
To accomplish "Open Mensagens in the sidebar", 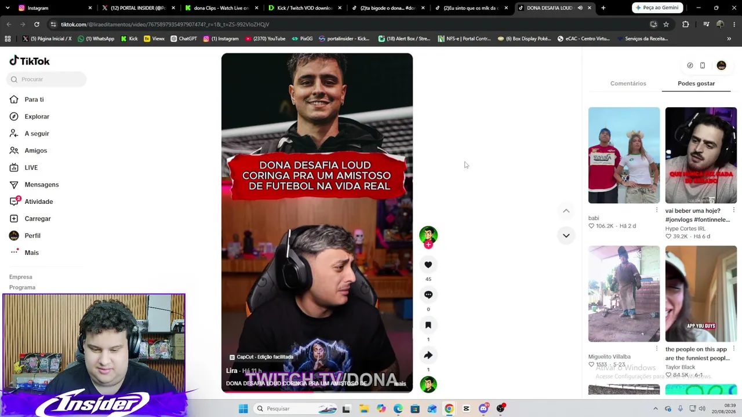I will tap(34, 184).
